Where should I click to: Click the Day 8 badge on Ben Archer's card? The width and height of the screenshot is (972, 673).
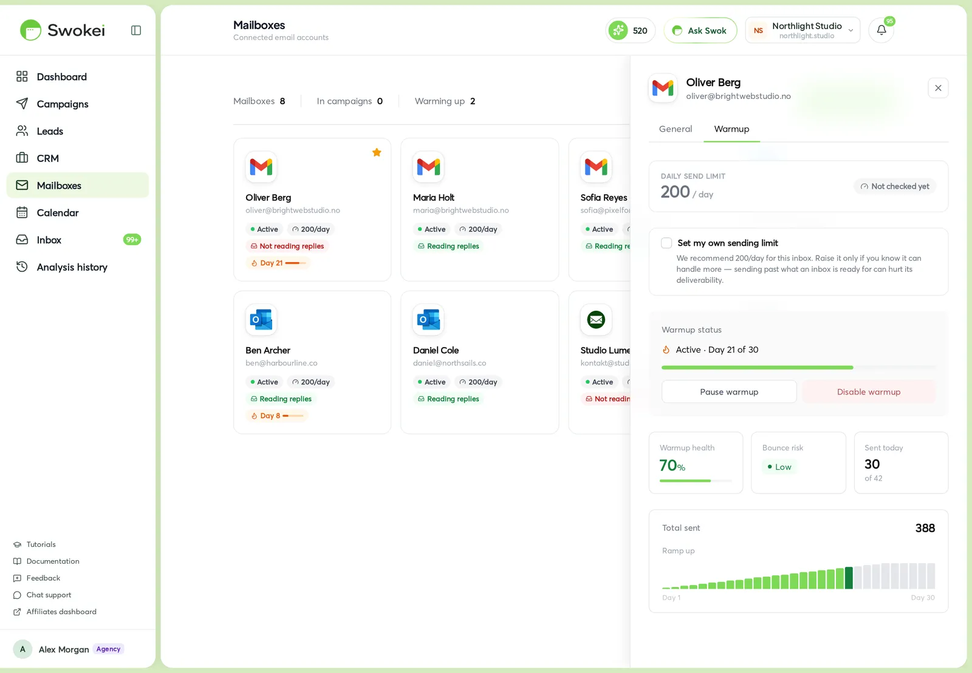pos(277,416)
